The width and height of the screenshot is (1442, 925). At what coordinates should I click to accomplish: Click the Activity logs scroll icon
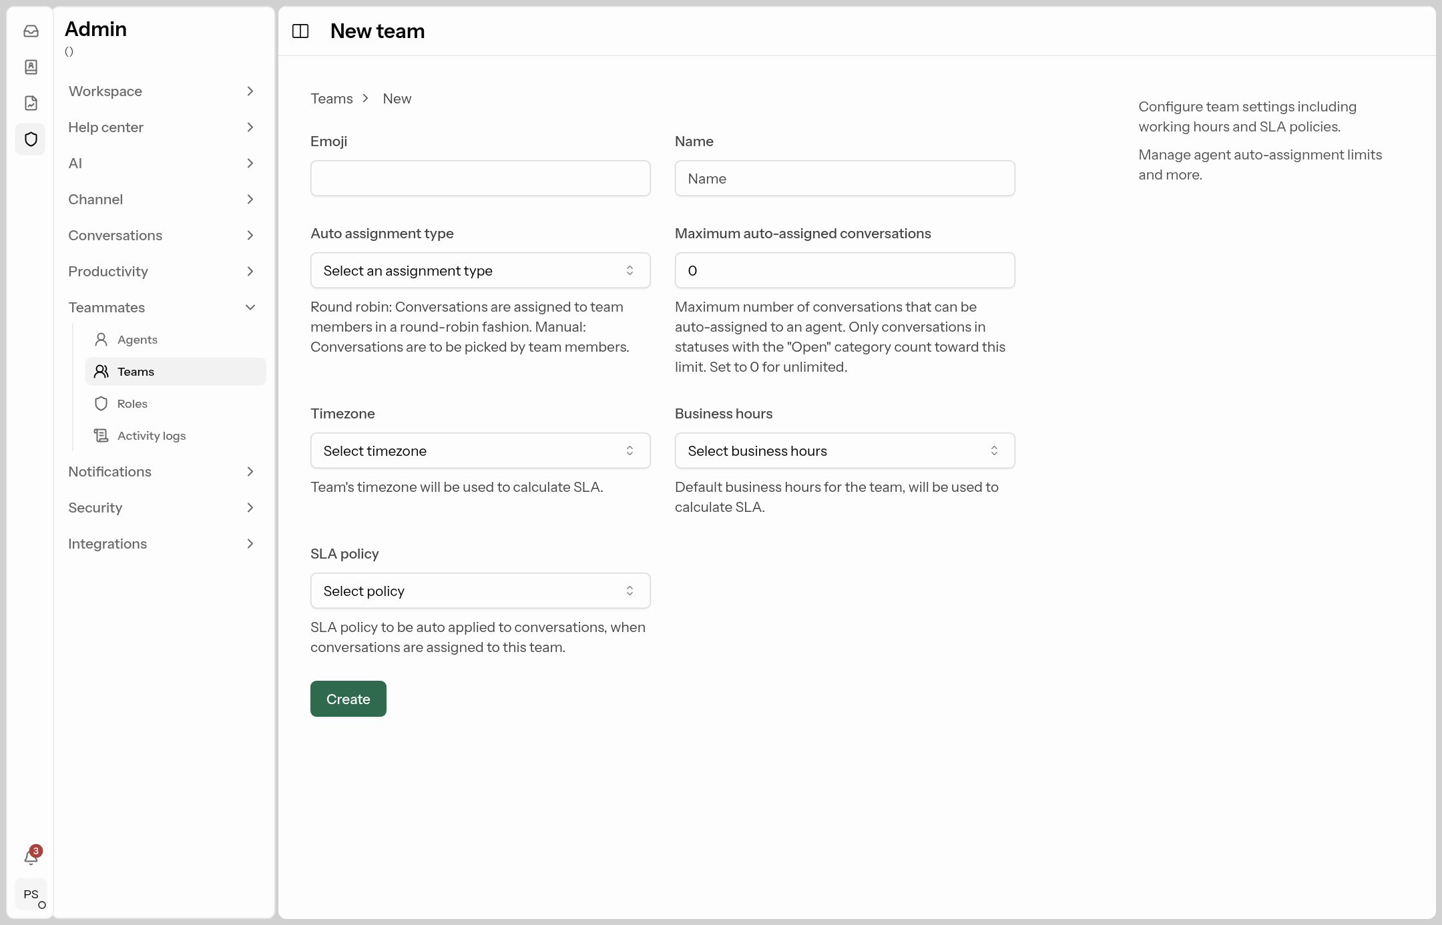coord(101,436)
